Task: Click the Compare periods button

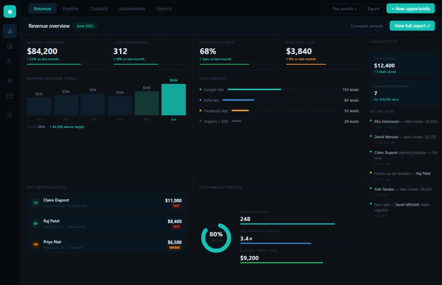Action: point(367,26)
